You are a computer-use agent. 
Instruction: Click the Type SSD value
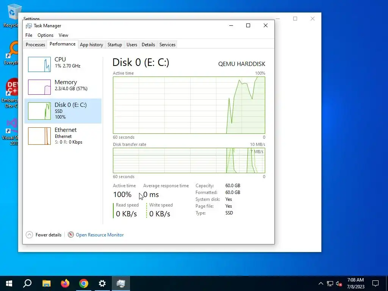click(229, 213)
